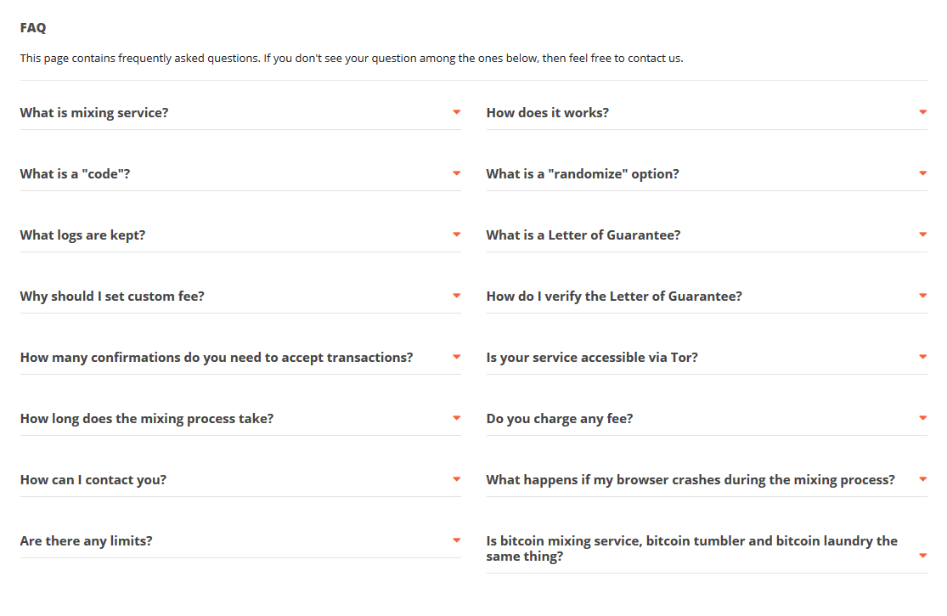Click arrow next to "Do you charge any fee?"
Image resolution: width=947 pixels, height=616 pixels.
point(922,418)
